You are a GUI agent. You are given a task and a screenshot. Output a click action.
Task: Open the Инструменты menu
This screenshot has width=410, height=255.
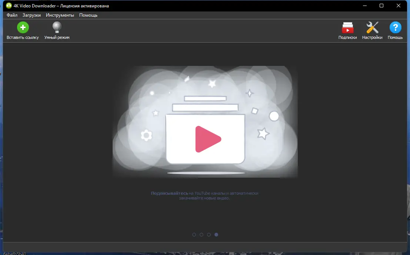(60, 15)
